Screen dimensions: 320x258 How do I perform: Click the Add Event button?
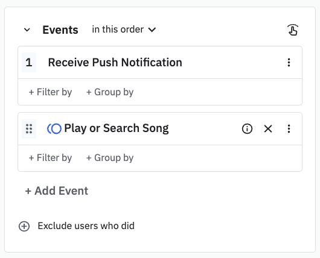click(57, 191)
